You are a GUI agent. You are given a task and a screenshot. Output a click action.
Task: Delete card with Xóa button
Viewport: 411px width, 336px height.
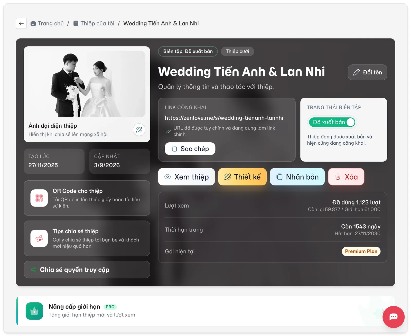pyautogui.click(x=346, y=177)
